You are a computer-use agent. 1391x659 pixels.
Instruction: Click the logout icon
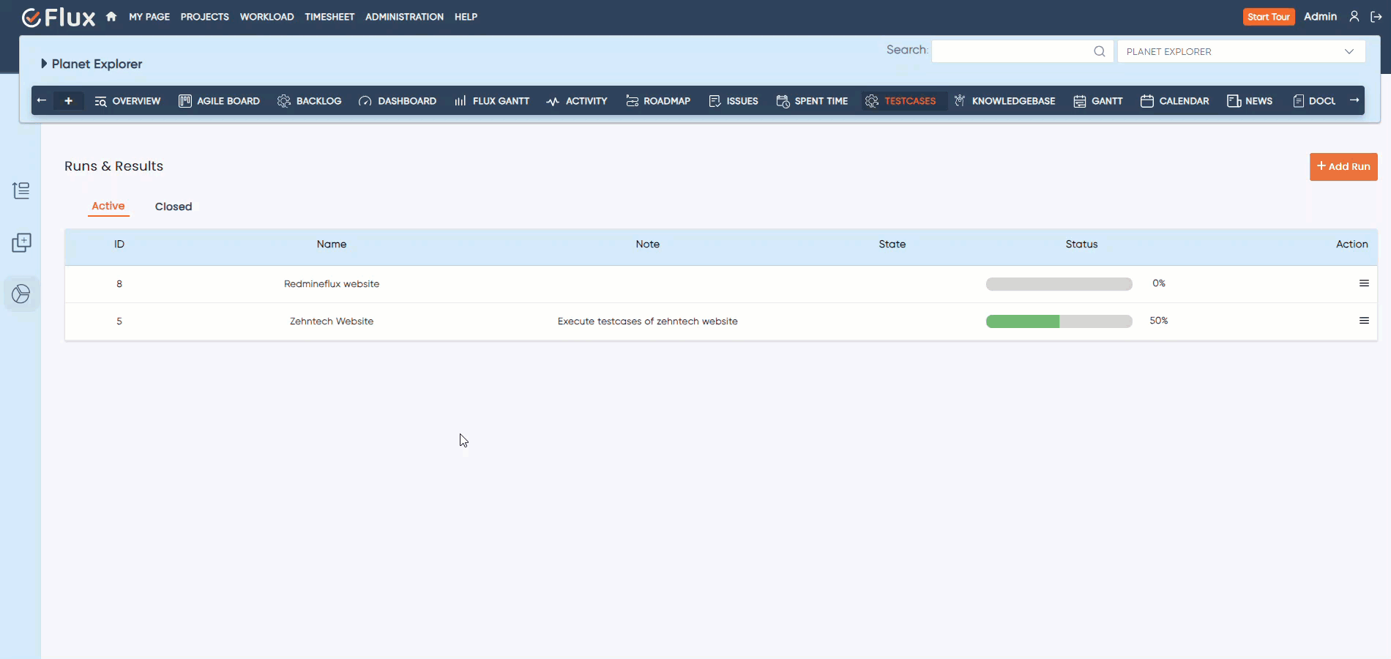coord(1376,17)
